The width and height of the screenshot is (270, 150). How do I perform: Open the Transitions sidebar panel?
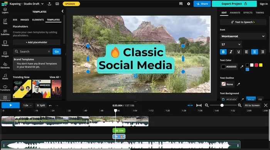(x=5, y=88)
